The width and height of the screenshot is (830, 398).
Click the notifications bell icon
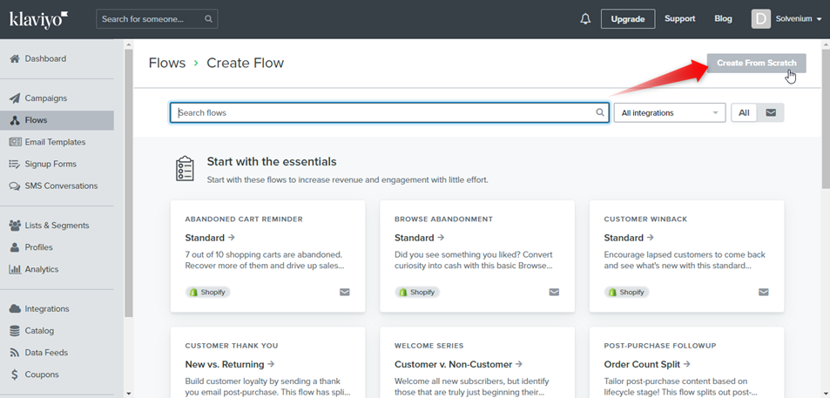[585, 19]
